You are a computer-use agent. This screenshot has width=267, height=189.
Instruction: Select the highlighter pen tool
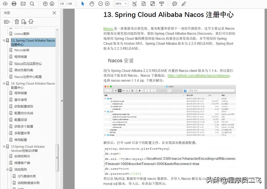click(x=184, y=4)
